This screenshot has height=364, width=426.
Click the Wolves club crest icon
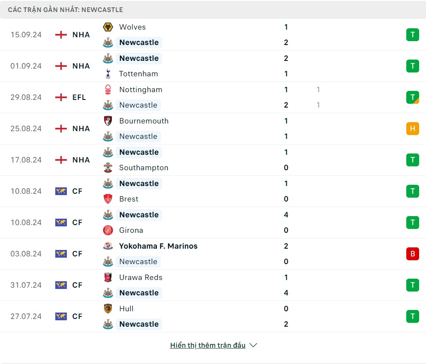pos(108,27)
